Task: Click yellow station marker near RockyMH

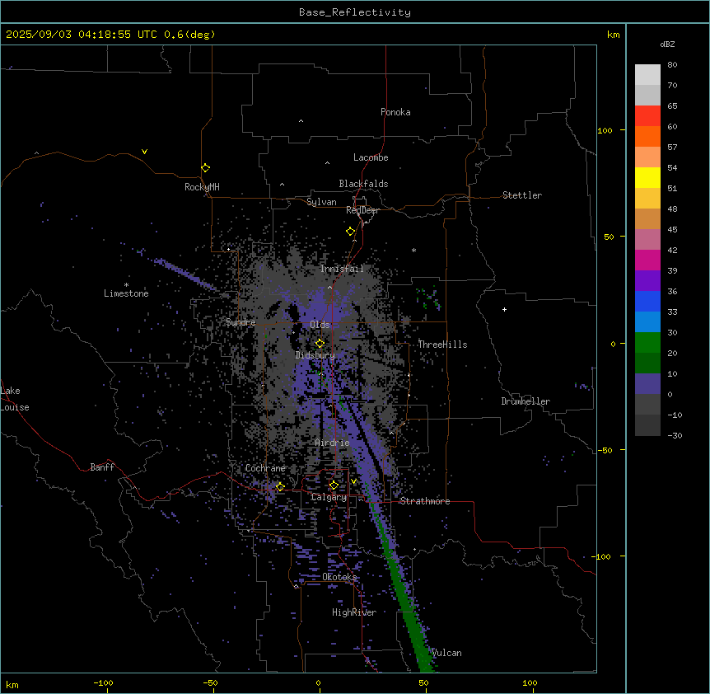Action: [x=206, y=168]
